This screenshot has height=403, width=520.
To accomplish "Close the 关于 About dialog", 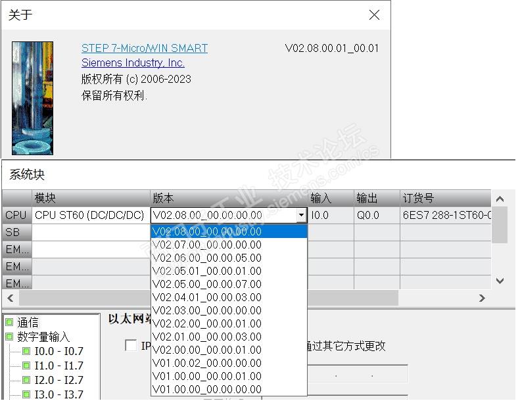I will click(x=374, y=15).
